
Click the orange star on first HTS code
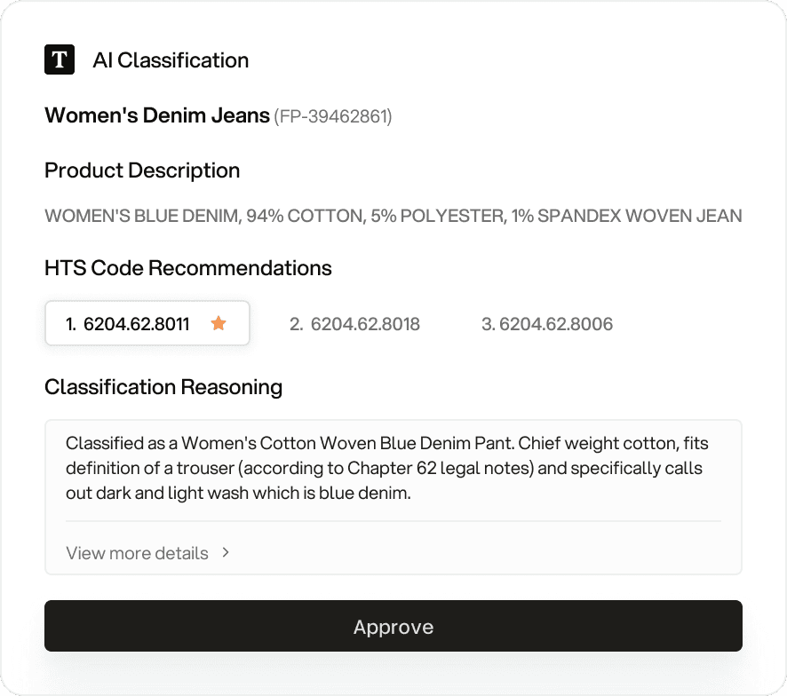[219, 323]
